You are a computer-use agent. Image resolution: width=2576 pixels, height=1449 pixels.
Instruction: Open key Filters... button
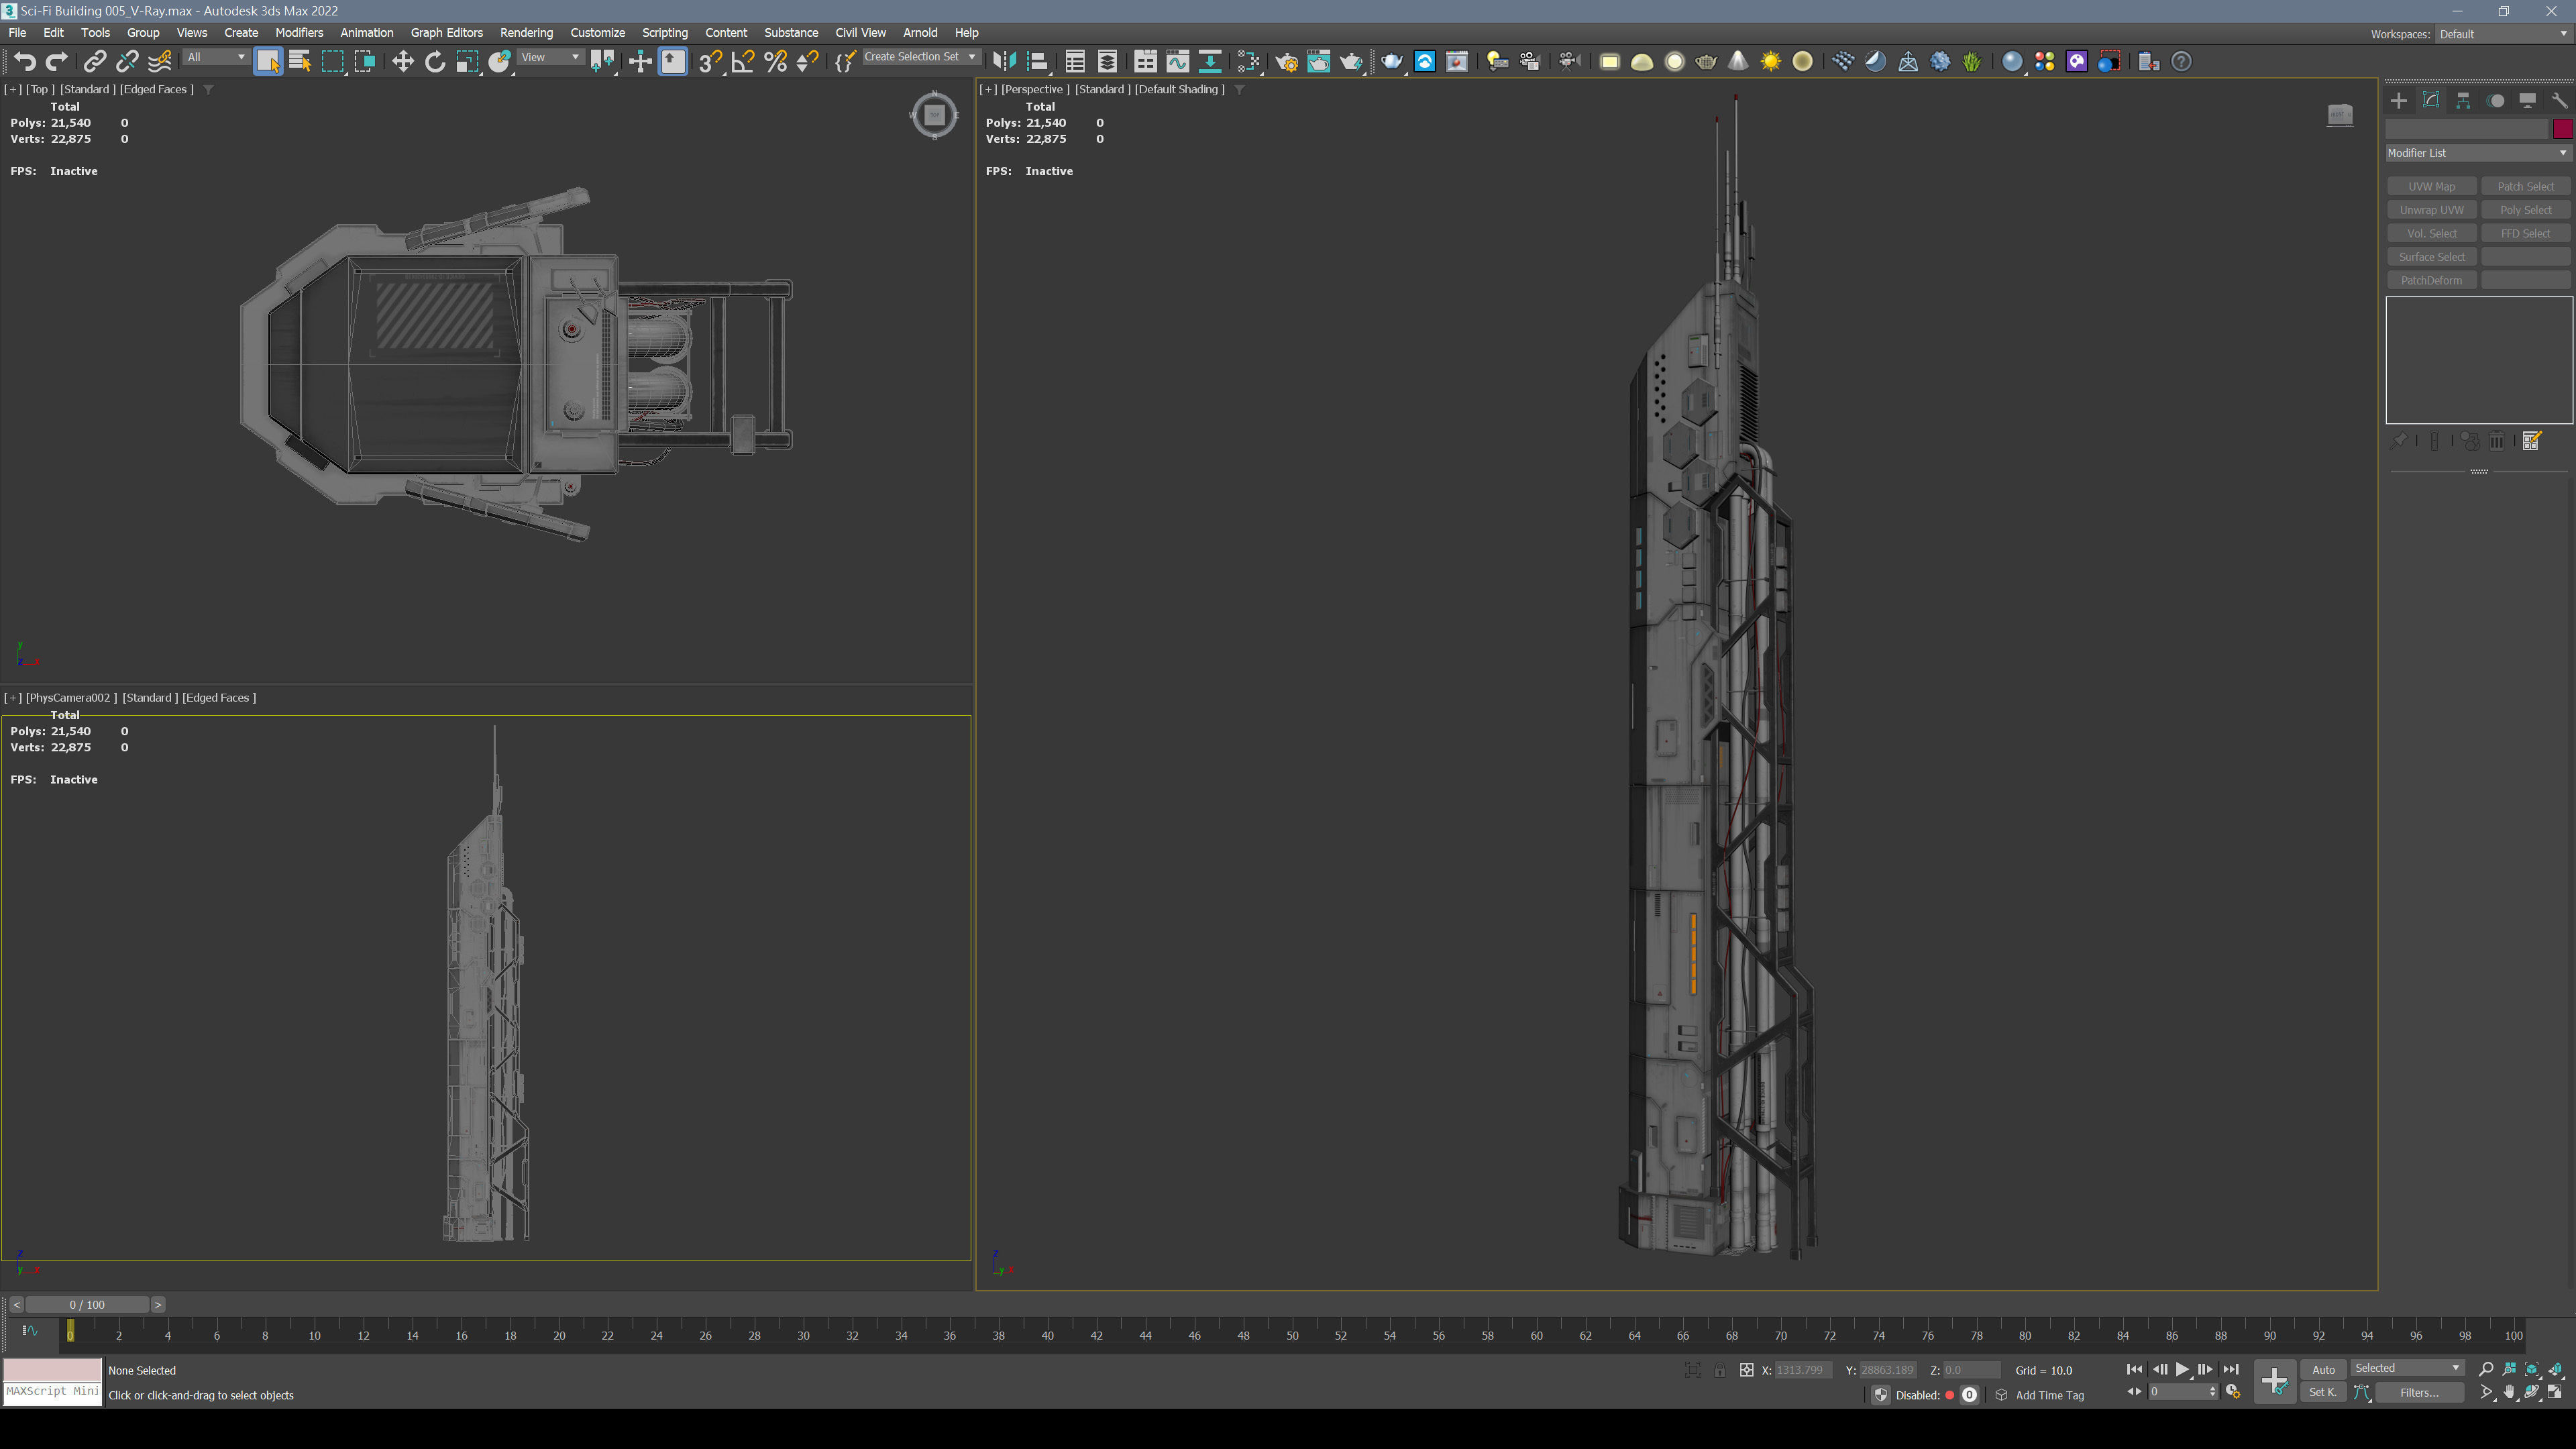point(2419,1392)
